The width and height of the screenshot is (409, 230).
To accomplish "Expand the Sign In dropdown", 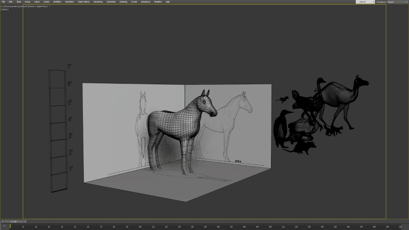I will coord(365,2).
